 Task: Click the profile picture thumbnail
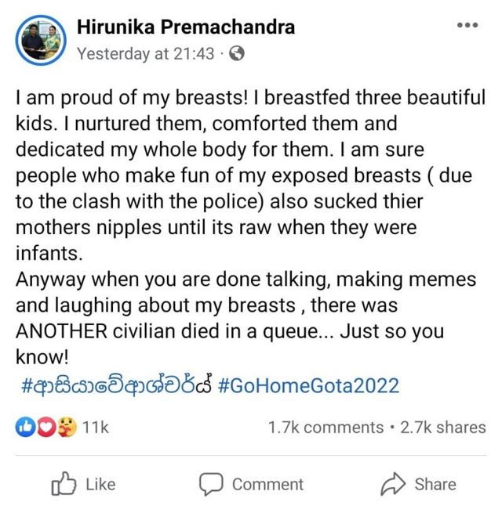click(x=41, y=39)
